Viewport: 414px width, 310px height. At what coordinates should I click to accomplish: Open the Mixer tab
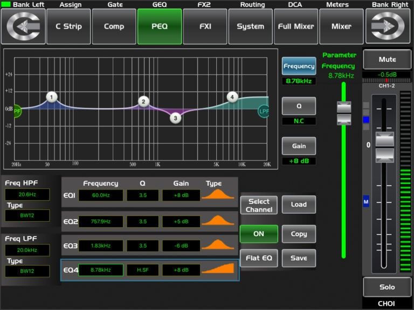point(341,26)
